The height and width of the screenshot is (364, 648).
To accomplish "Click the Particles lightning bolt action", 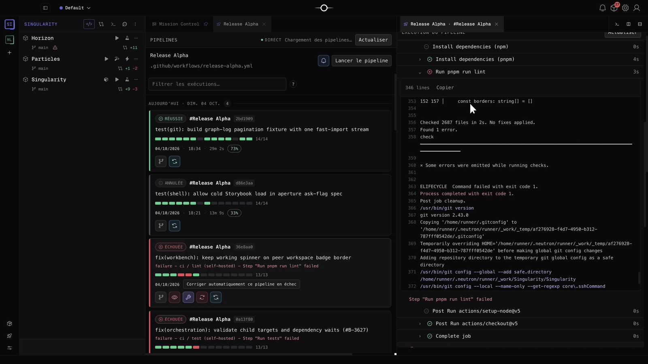I will click(x=127, y=59).
